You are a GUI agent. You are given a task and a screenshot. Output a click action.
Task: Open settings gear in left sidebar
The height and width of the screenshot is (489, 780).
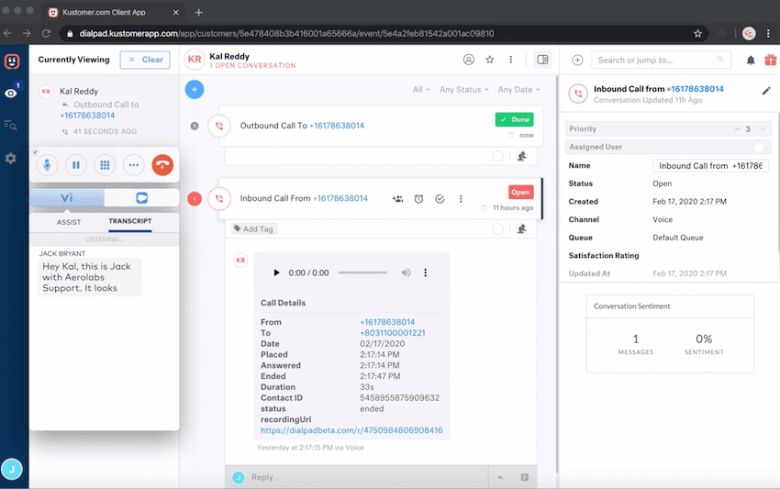pyautogui.click(x=11, y=158)
